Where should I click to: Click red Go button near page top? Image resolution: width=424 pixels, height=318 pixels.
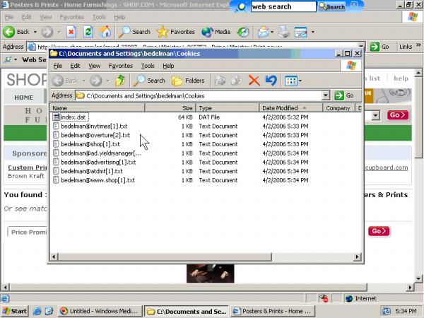397,115
